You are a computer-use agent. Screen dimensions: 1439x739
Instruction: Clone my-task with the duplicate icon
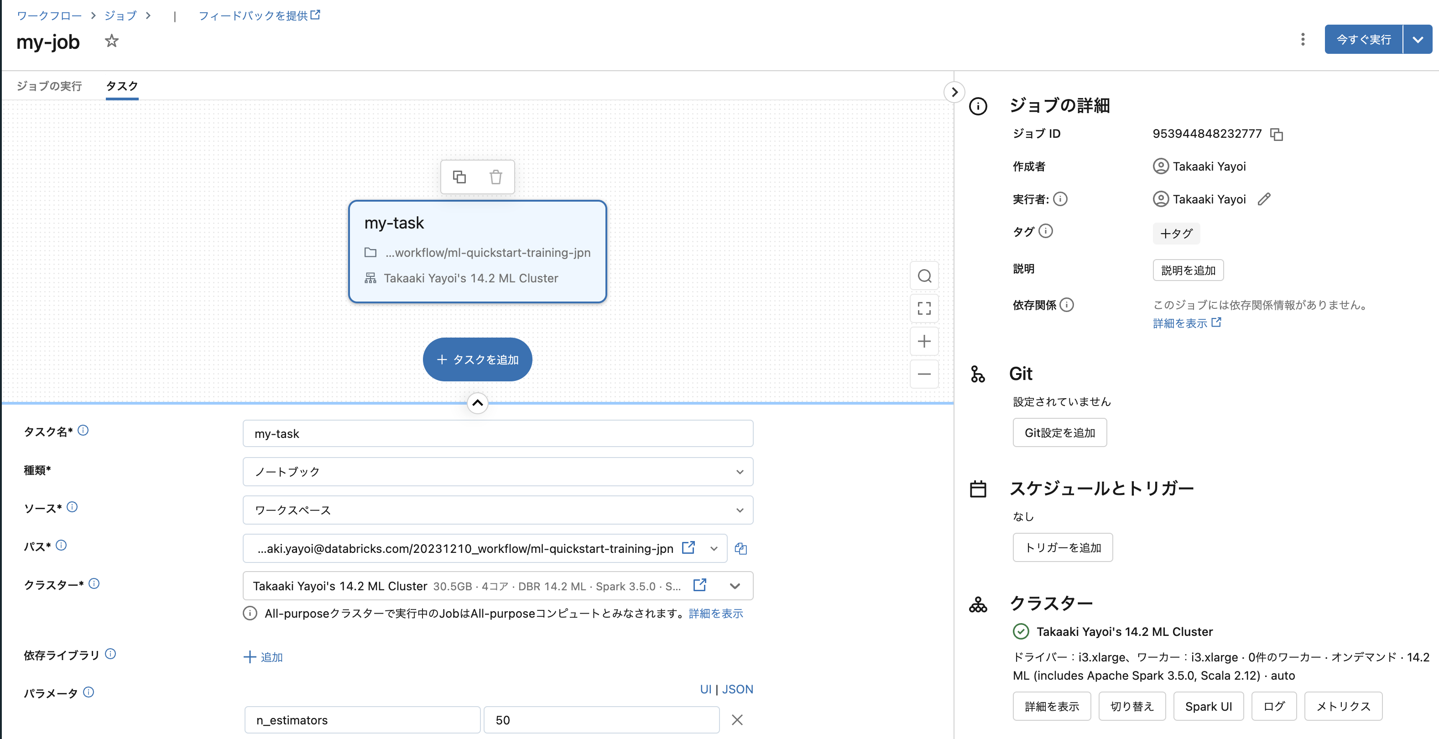pyautogui.click(x=459, y=177)
